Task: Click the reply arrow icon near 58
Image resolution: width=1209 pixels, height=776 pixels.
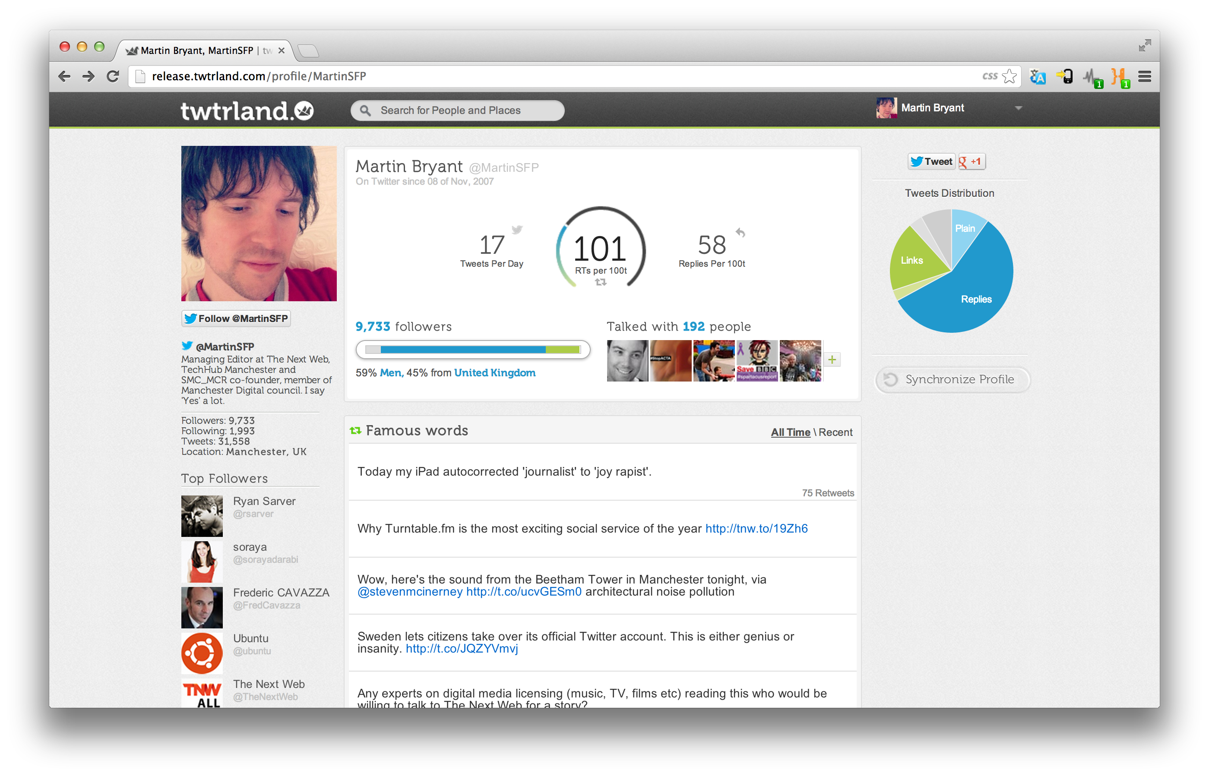Action: click(740, 232)
